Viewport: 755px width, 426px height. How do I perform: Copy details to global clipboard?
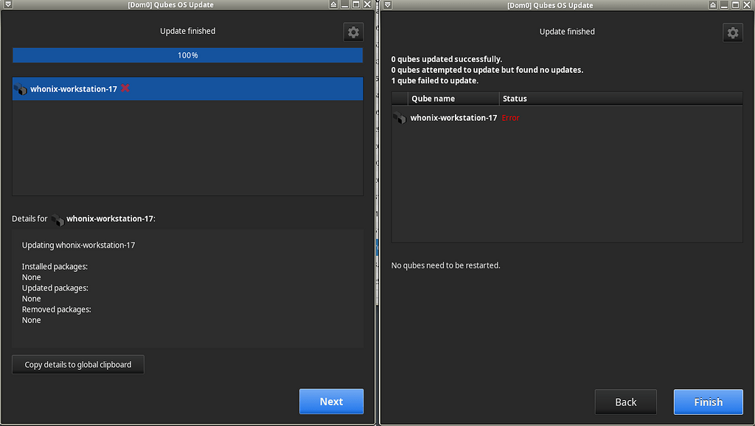point(78,364)
